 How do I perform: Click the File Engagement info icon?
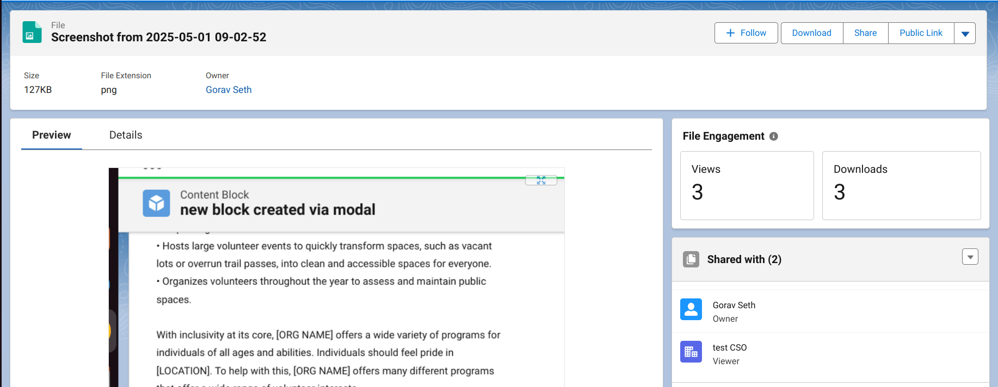pos(773,136)
